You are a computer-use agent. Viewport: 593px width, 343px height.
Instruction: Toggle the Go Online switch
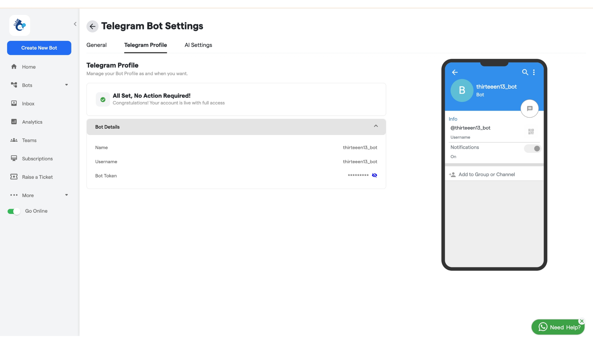(x=14, y=211)
